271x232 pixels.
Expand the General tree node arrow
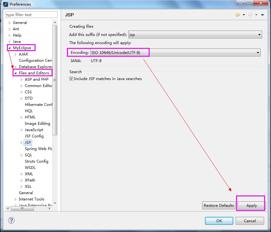click(10, 23)
